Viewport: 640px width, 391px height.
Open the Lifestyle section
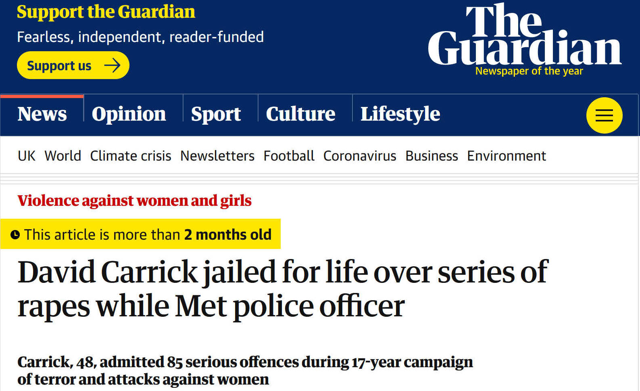pyautogui.click(x=400, y=114)
